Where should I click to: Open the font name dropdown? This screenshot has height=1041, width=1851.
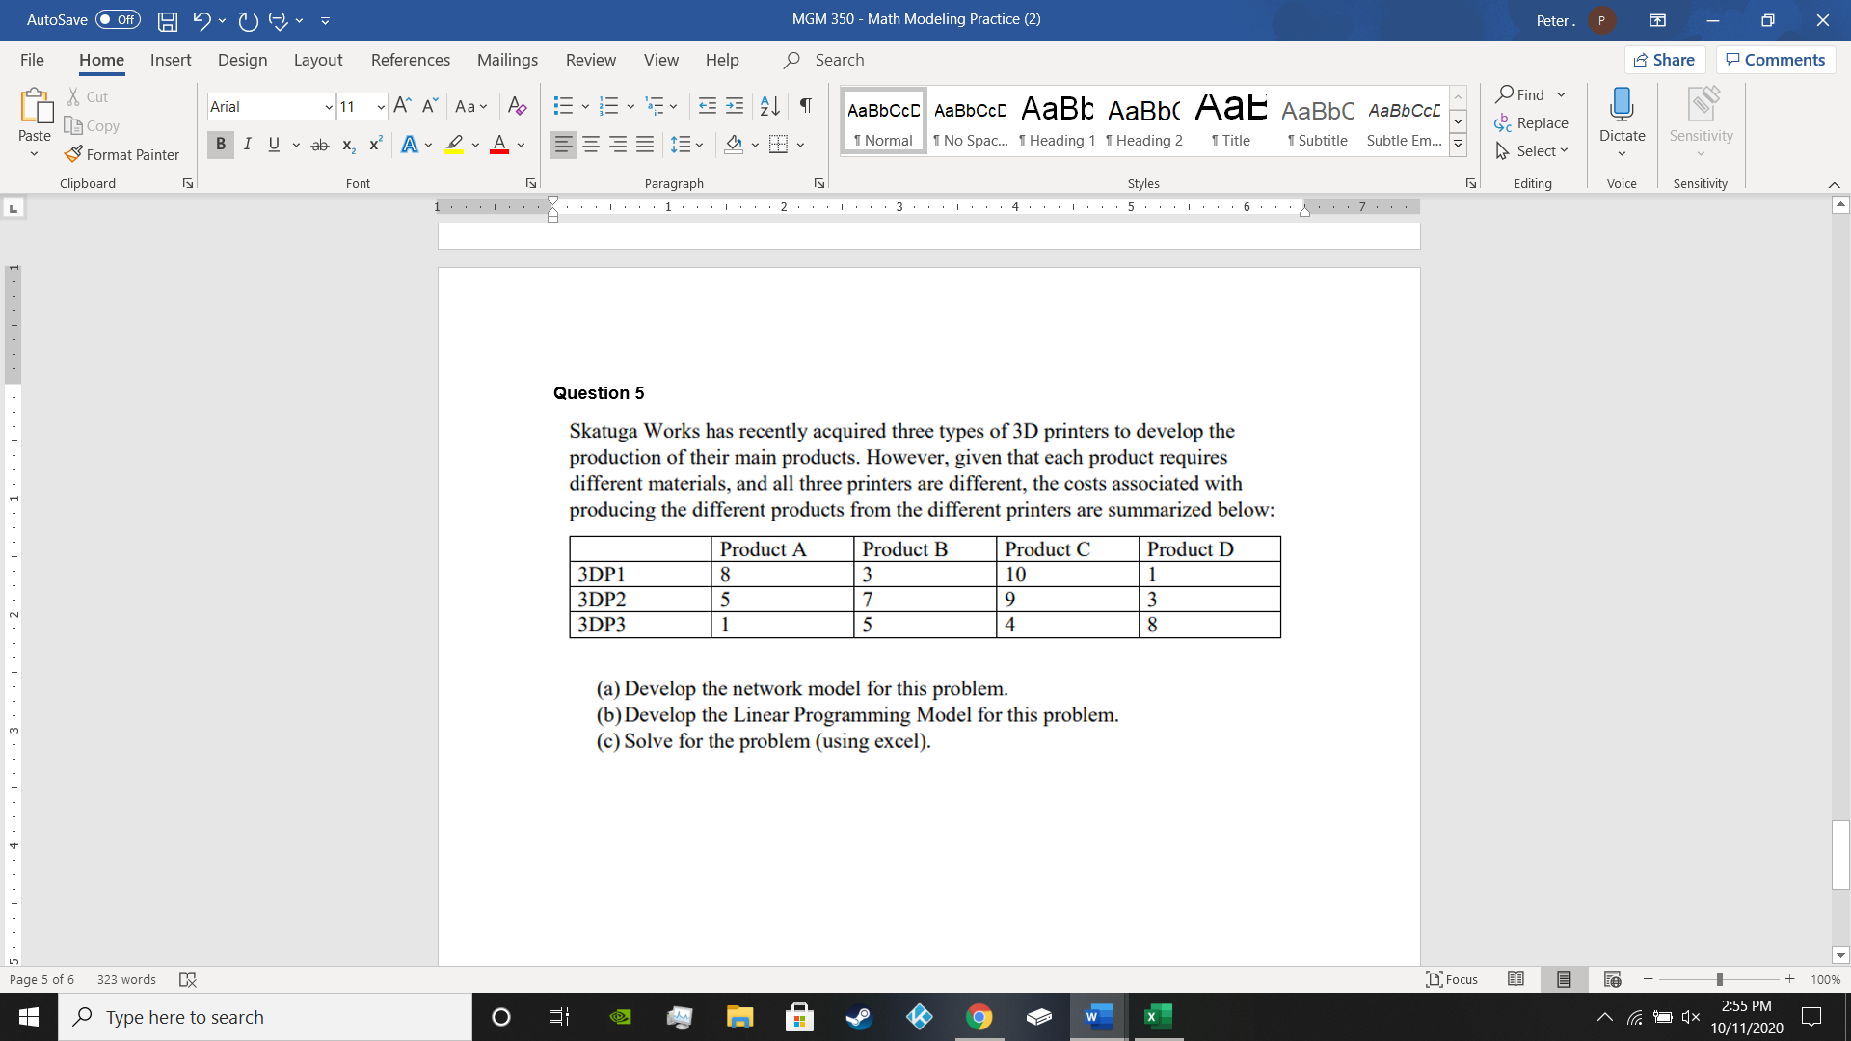[328, 106]
